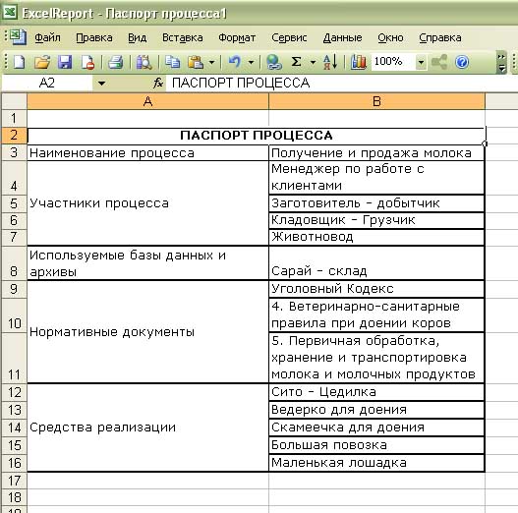This screenshot has width=518, height=513.
Task: Open the Справка menu
Action: (440, 37)
